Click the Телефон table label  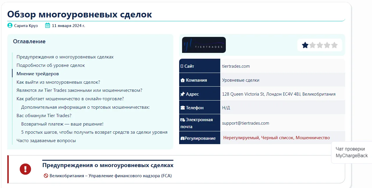click(195, 108)
